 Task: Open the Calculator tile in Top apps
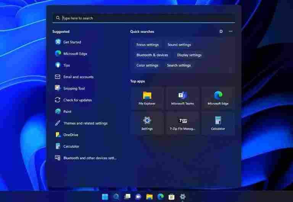218,123
